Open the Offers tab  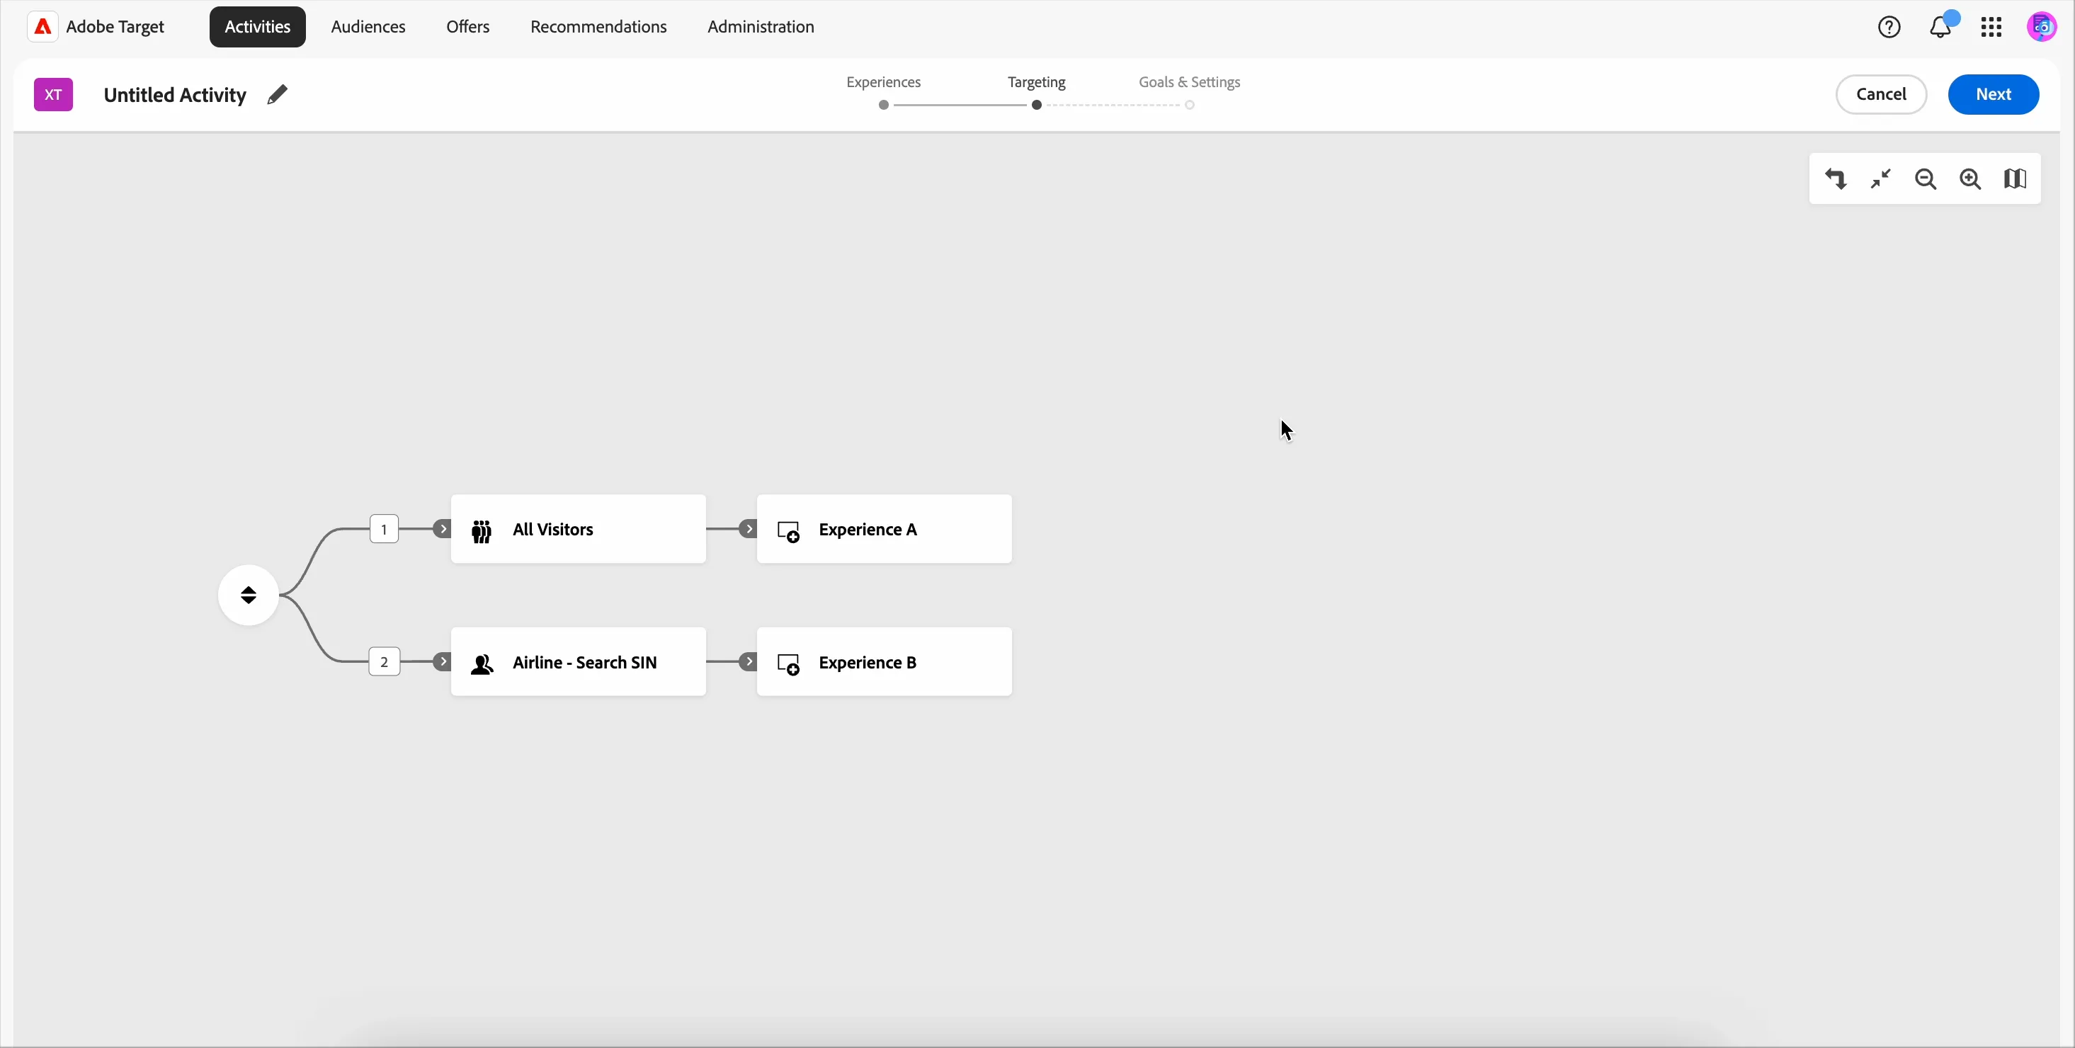click(468, 28)
